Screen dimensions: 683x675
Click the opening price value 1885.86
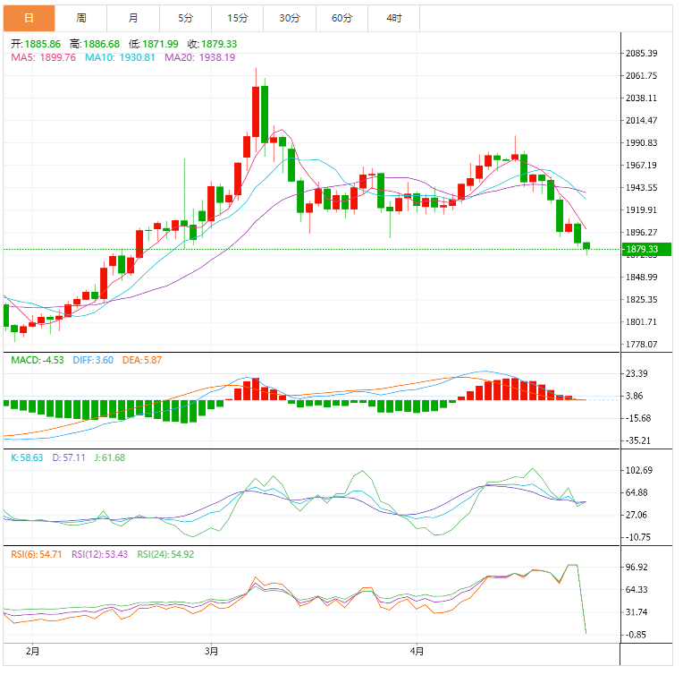[x=42, y=44]
